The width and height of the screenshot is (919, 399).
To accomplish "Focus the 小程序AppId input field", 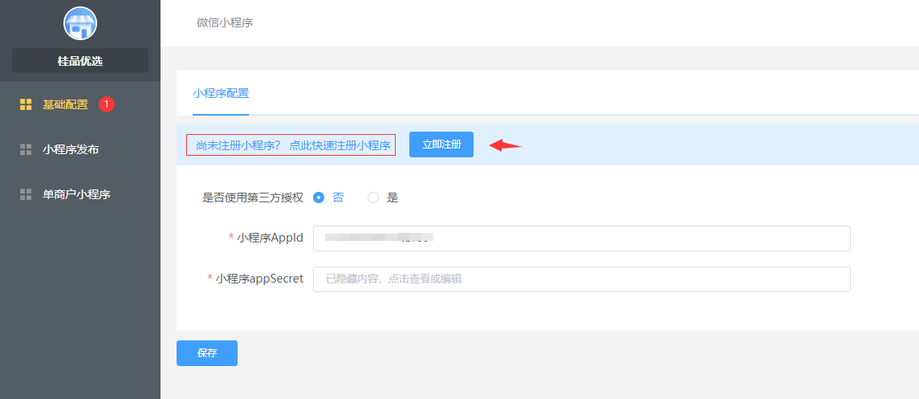I will (581, 238).
